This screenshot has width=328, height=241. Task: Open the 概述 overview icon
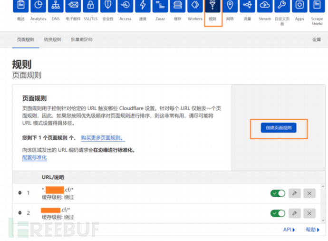21,6
